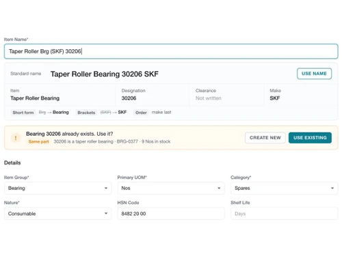Open the Primary UOM dropdown showing Nos
Viewport: 342px width, 256px height.
point(171,188)
